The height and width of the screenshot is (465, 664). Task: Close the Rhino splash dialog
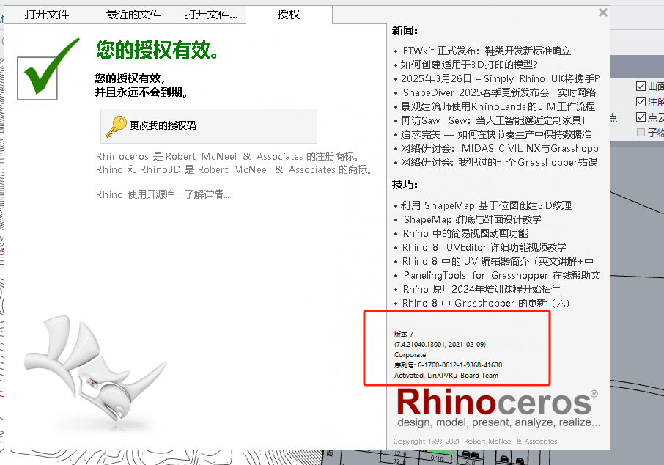pyautogui.click(x=603, y=12)
